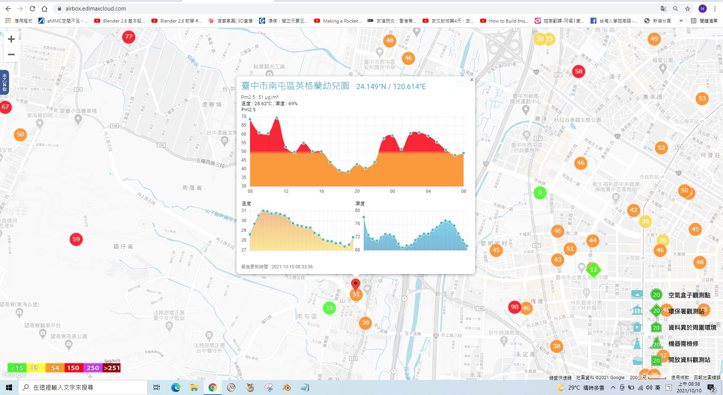This screenshot has width=723, height=395.
Task: Open the 新增分頁 bookmark
Action: pyautogui.click(x=657, y=21)
